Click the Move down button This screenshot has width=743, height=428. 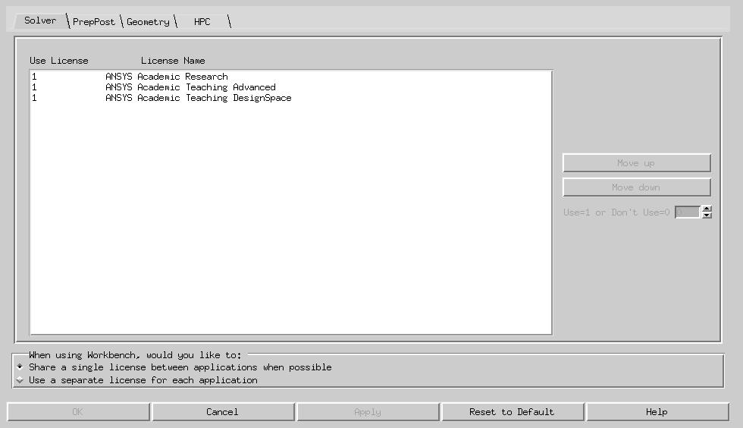(636, 187)
